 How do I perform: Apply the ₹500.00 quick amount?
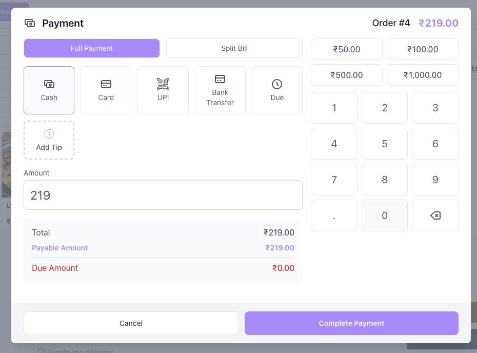pos(346,74)
